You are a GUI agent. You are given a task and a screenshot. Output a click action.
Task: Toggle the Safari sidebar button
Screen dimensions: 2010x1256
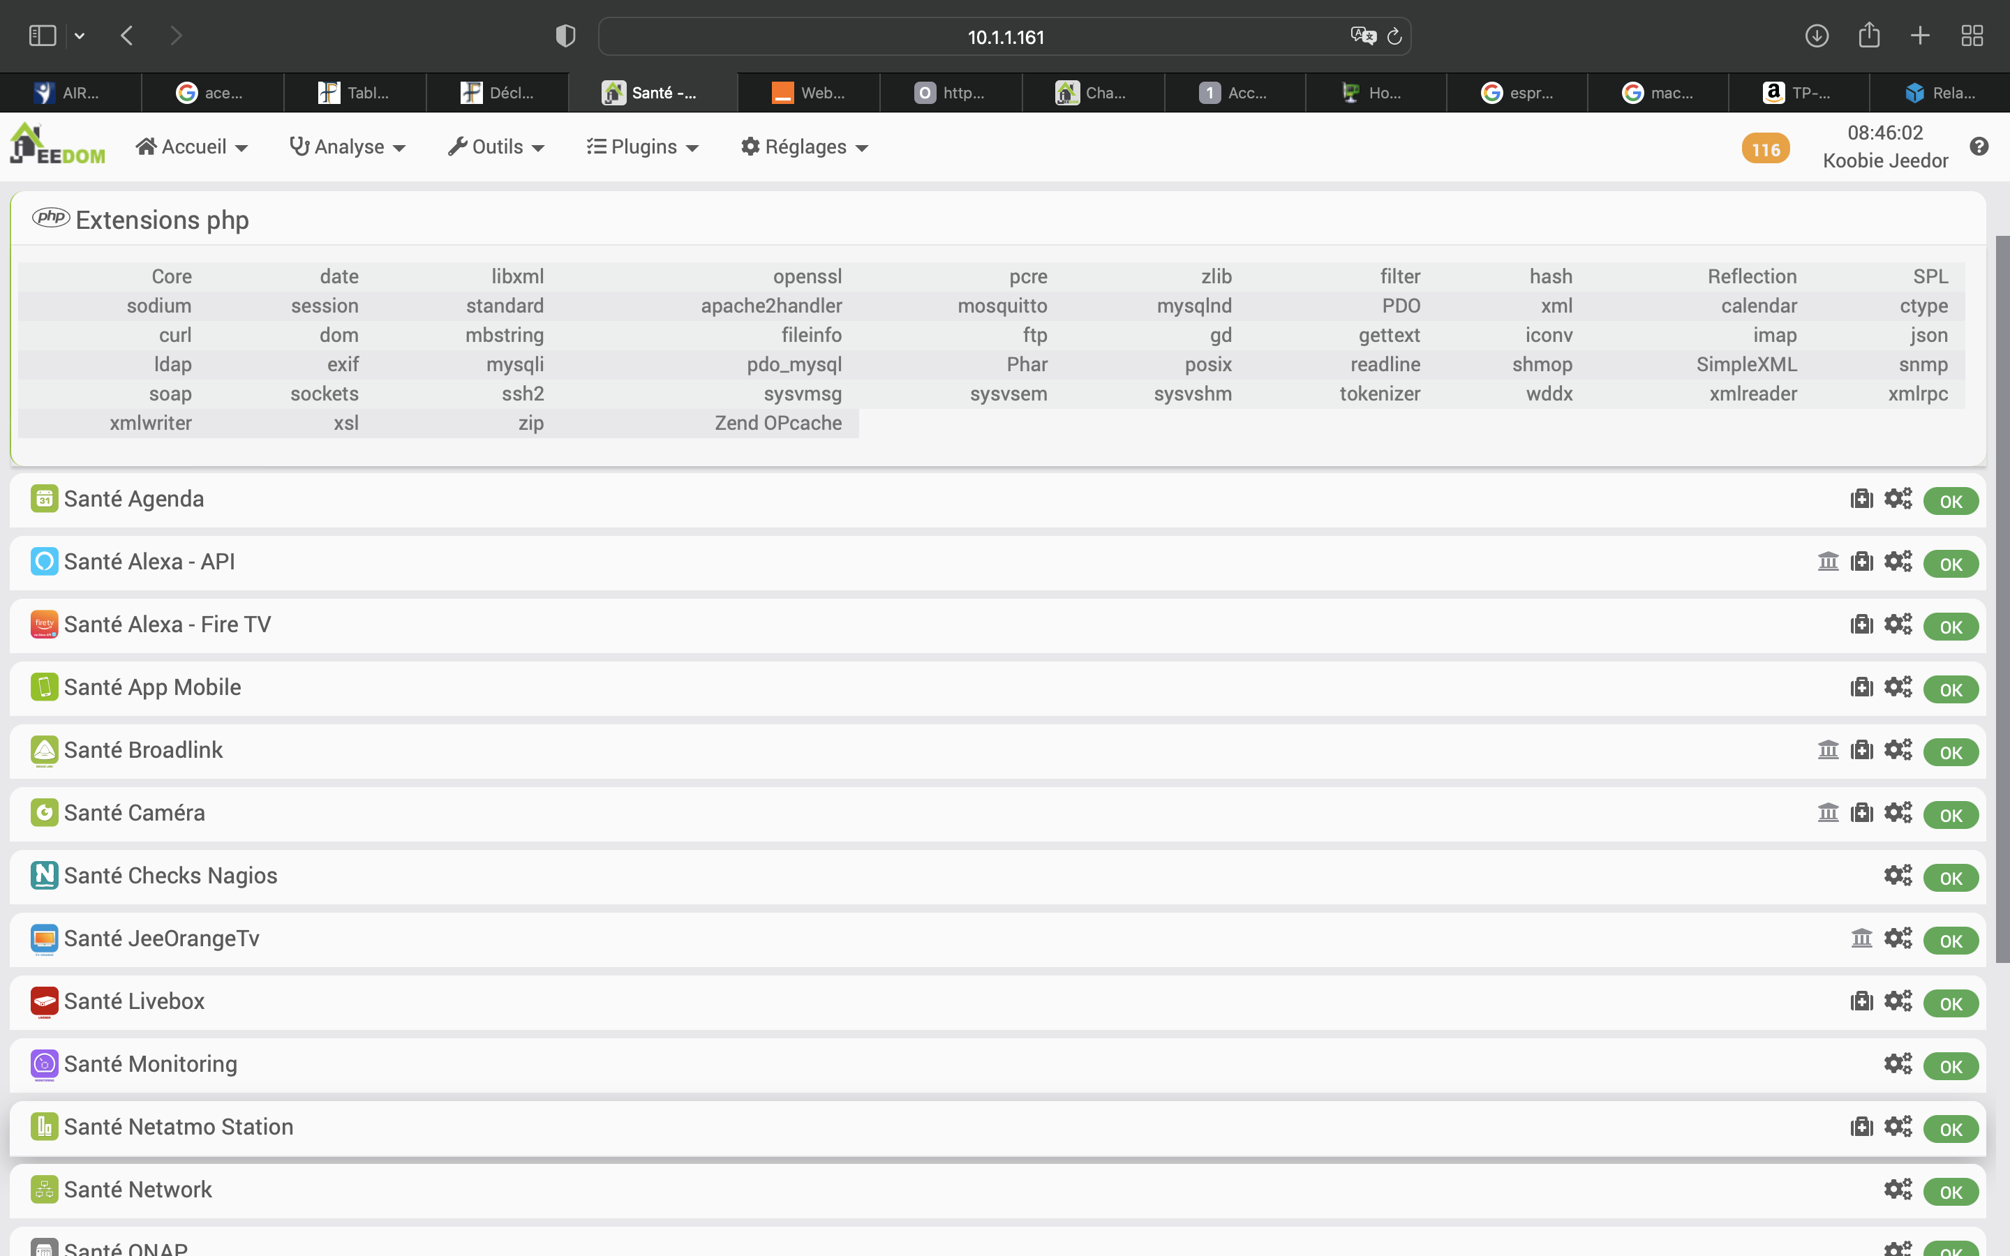point(43,36)
